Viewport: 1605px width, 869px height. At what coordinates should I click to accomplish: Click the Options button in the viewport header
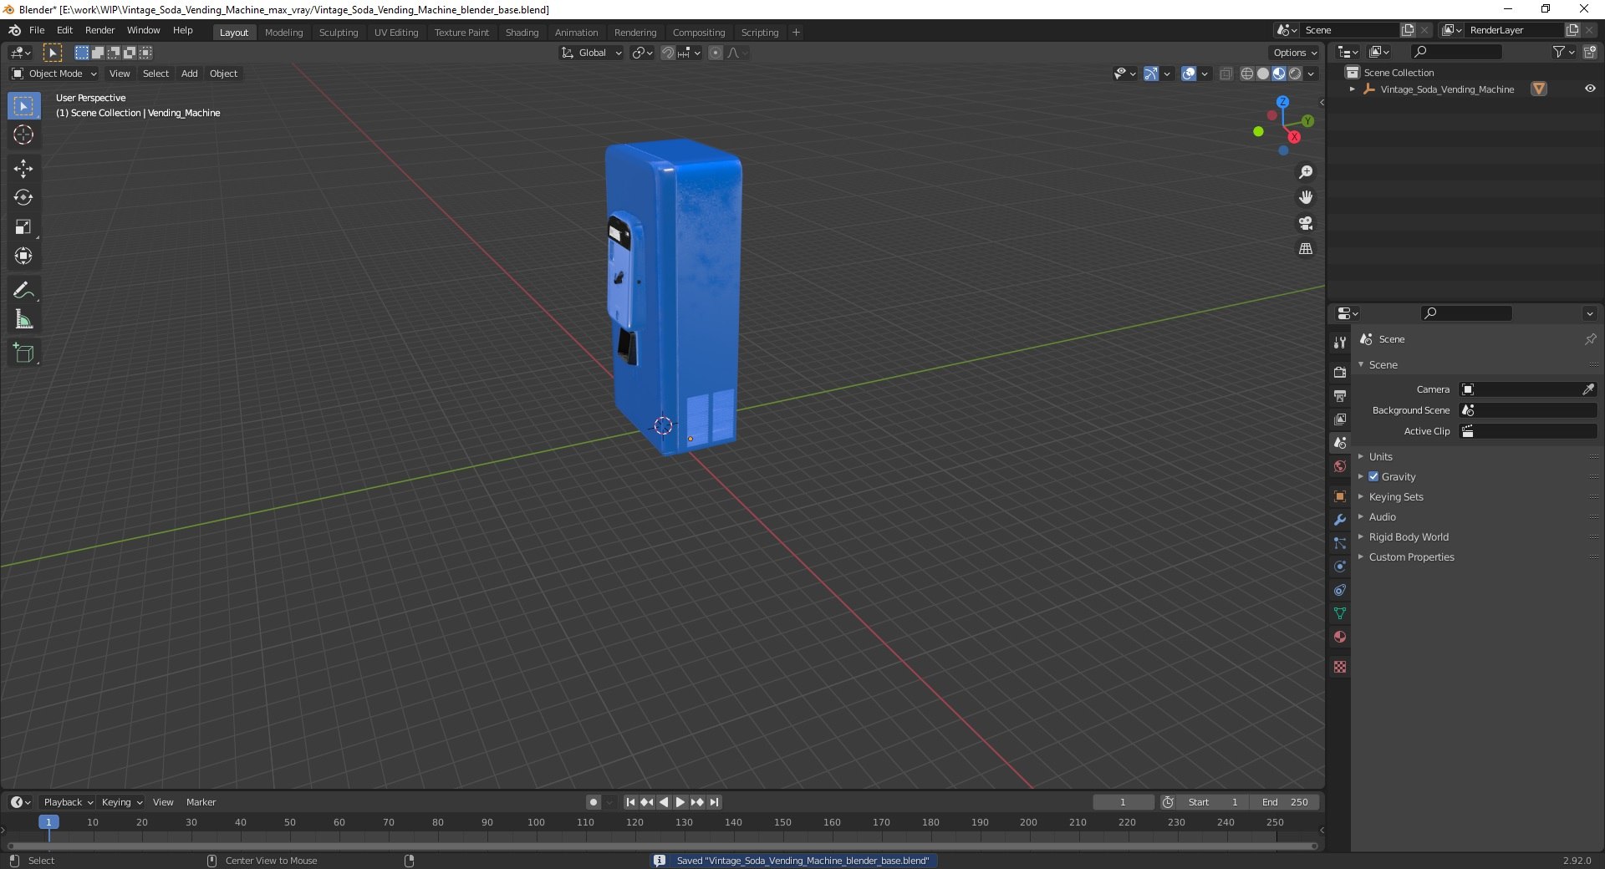coord(1295,53)
